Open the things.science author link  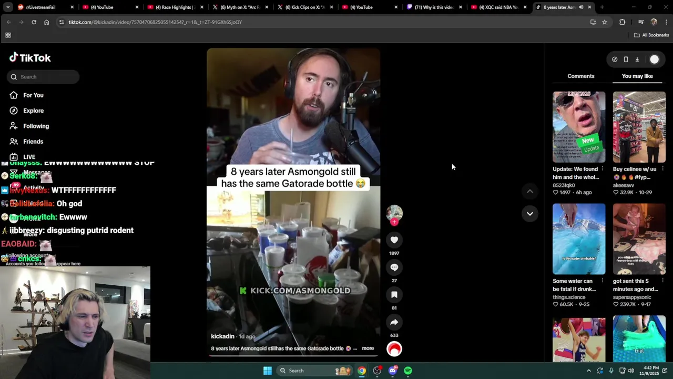click(569, 297)
